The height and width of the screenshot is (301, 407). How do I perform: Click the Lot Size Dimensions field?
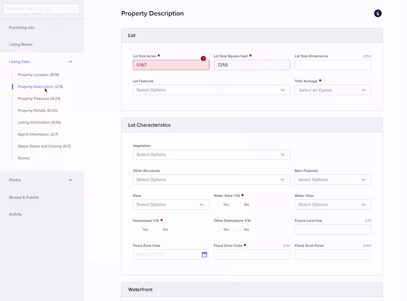coord(333,65)
